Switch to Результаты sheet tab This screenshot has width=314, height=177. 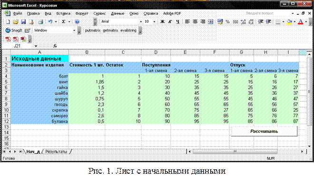(x=56, y=152)
